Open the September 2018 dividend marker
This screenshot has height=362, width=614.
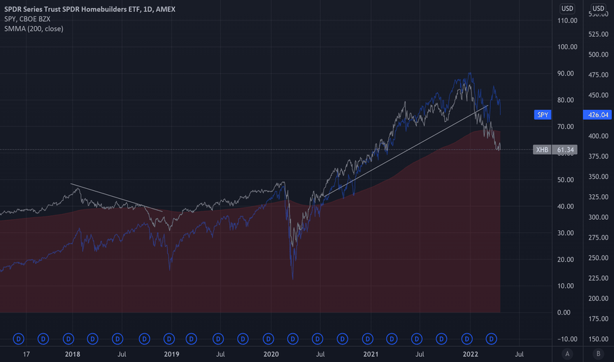(144, 338)
